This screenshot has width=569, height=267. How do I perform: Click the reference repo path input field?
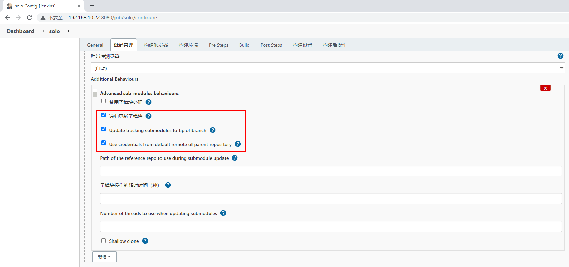pyautogui.click(x=330, y=171)
